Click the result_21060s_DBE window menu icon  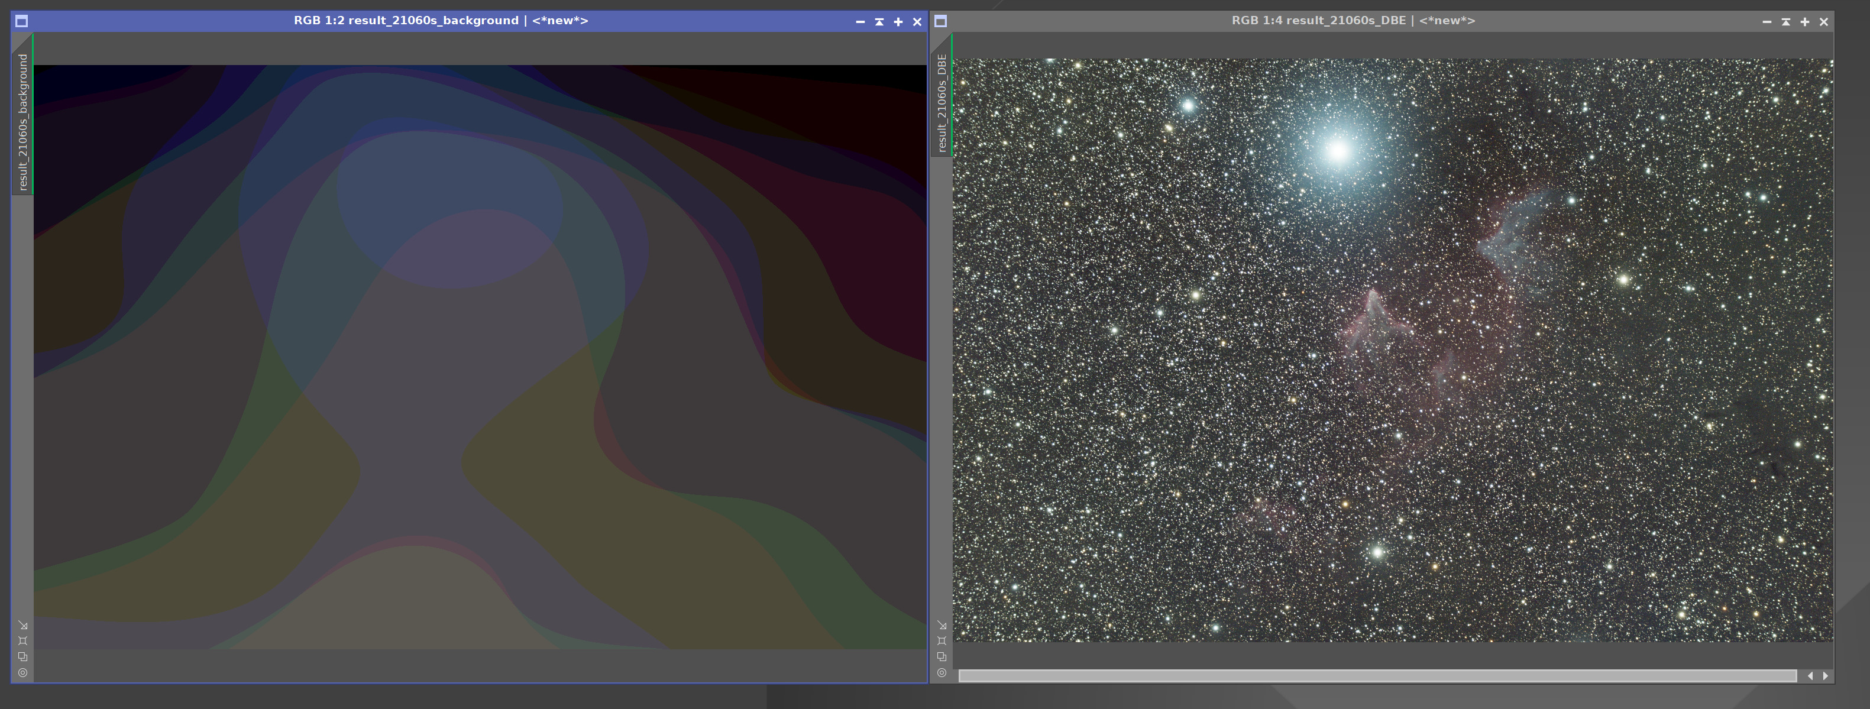[941, 21]
